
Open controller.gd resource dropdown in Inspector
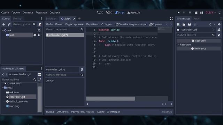click(196, 30)
